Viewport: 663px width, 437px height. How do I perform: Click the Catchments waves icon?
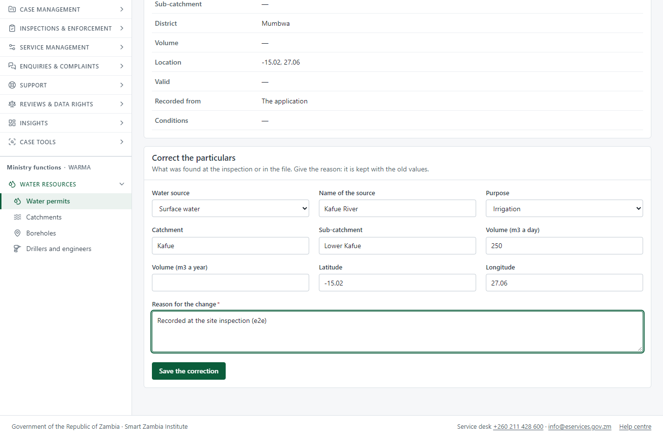[17, 217]
